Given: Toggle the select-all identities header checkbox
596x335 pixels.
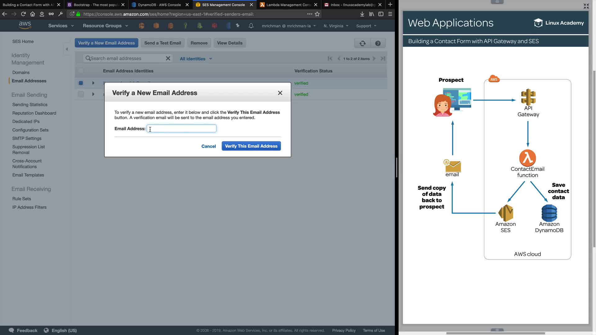Looking at the screenshot, I should click(x=81, y=71).
